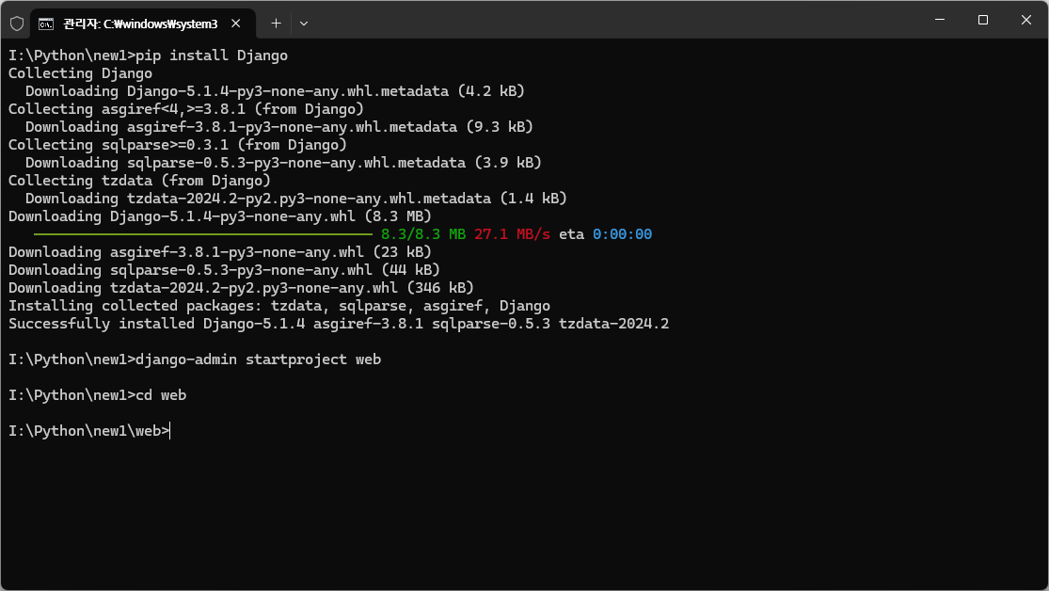The image size is (1049, 591).
Task: Click 'Downloading sqlparse-0.5.3-py3-none-any.whl (44 kB)' line
Action: [x=224, y=270]
